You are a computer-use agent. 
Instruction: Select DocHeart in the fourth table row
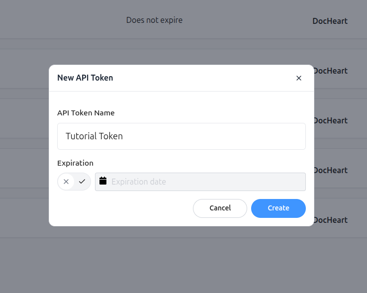click(x=331, y=170)
